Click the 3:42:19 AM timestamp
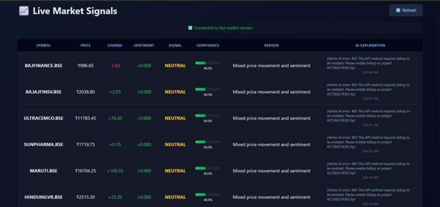 [x=370, y=178]
